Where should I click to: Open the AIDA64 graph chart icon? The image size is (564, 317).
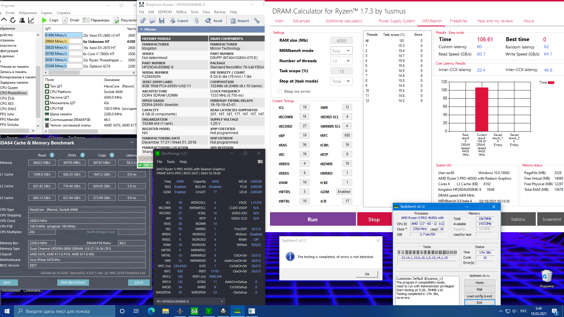coord(31,20)
